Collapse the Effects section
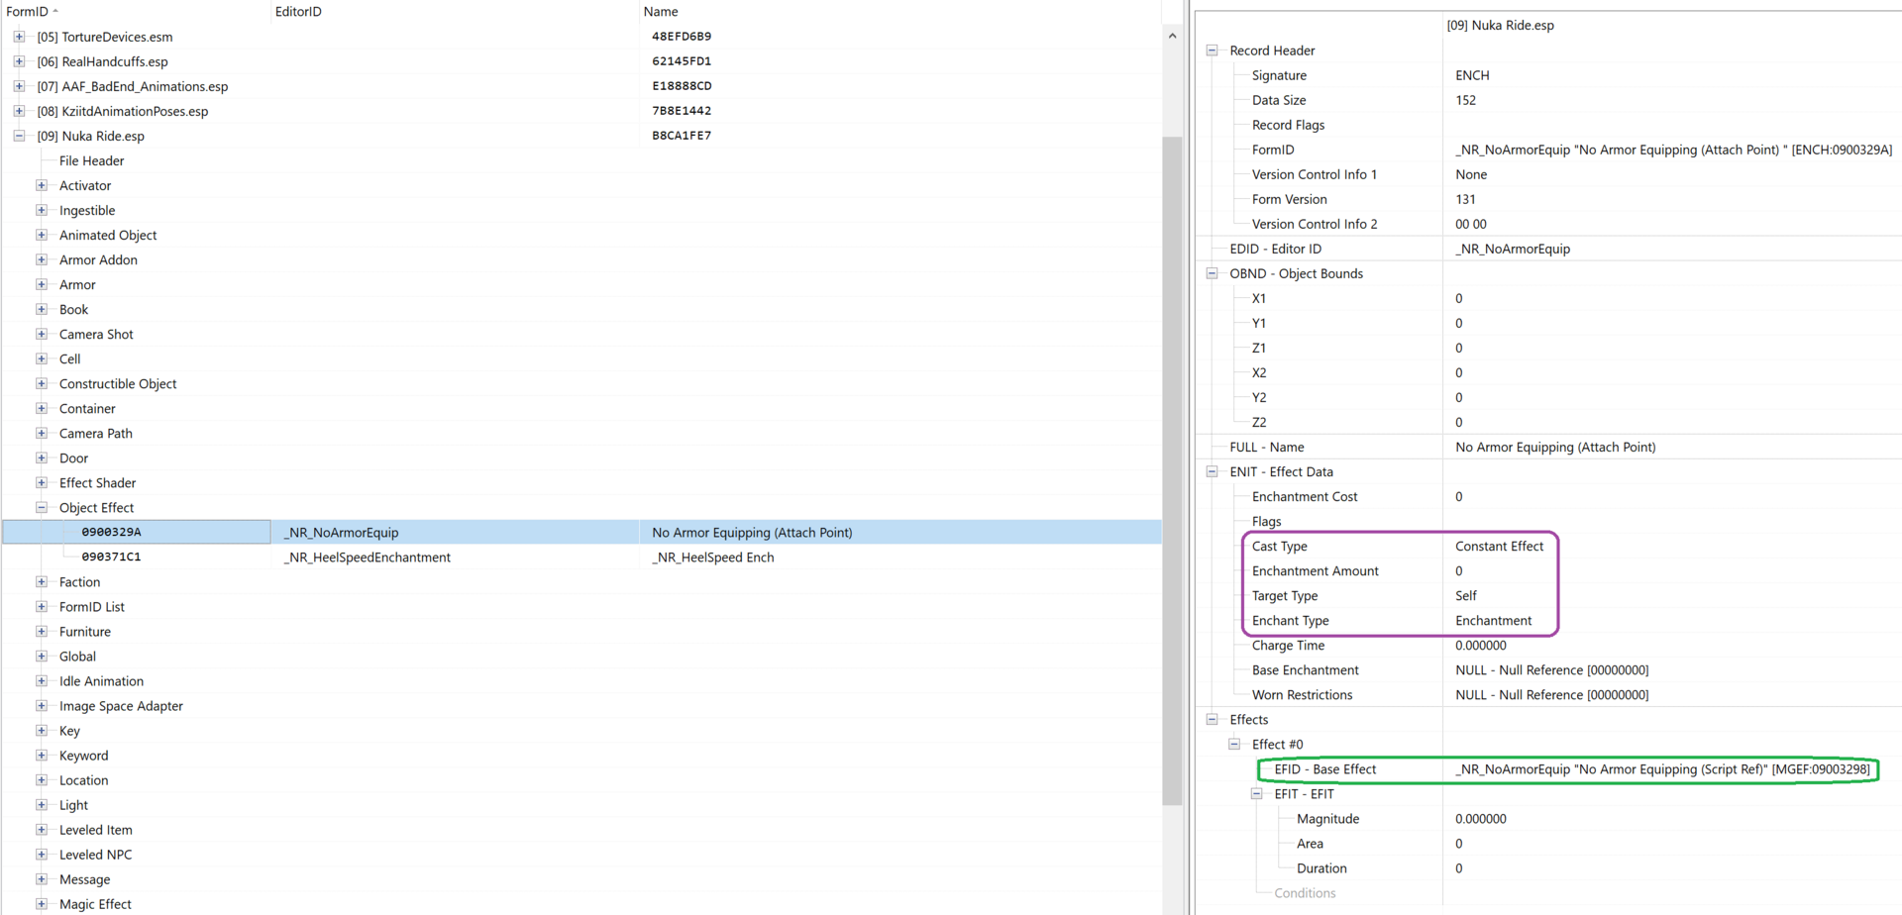Viewport: 1902px width, 915px height. (x=1212, y=719)
